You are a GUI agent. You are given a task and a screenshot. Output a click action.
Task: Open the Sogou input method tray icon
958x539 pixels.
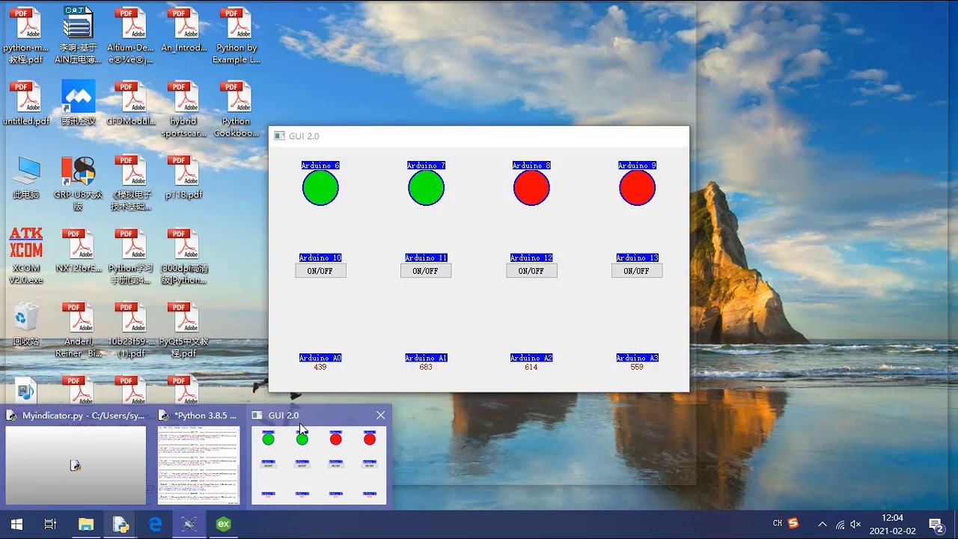(x=793, y=523)
